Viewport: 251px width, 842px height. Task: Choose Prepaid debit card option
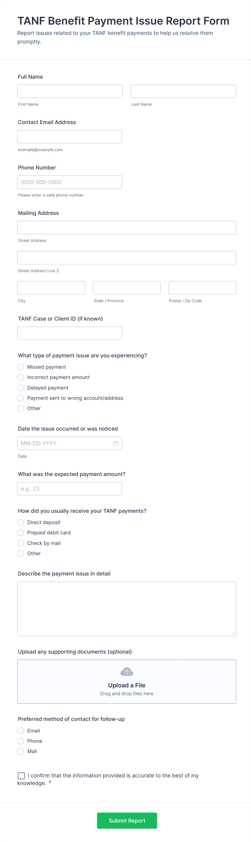click(x=21, y=533)
